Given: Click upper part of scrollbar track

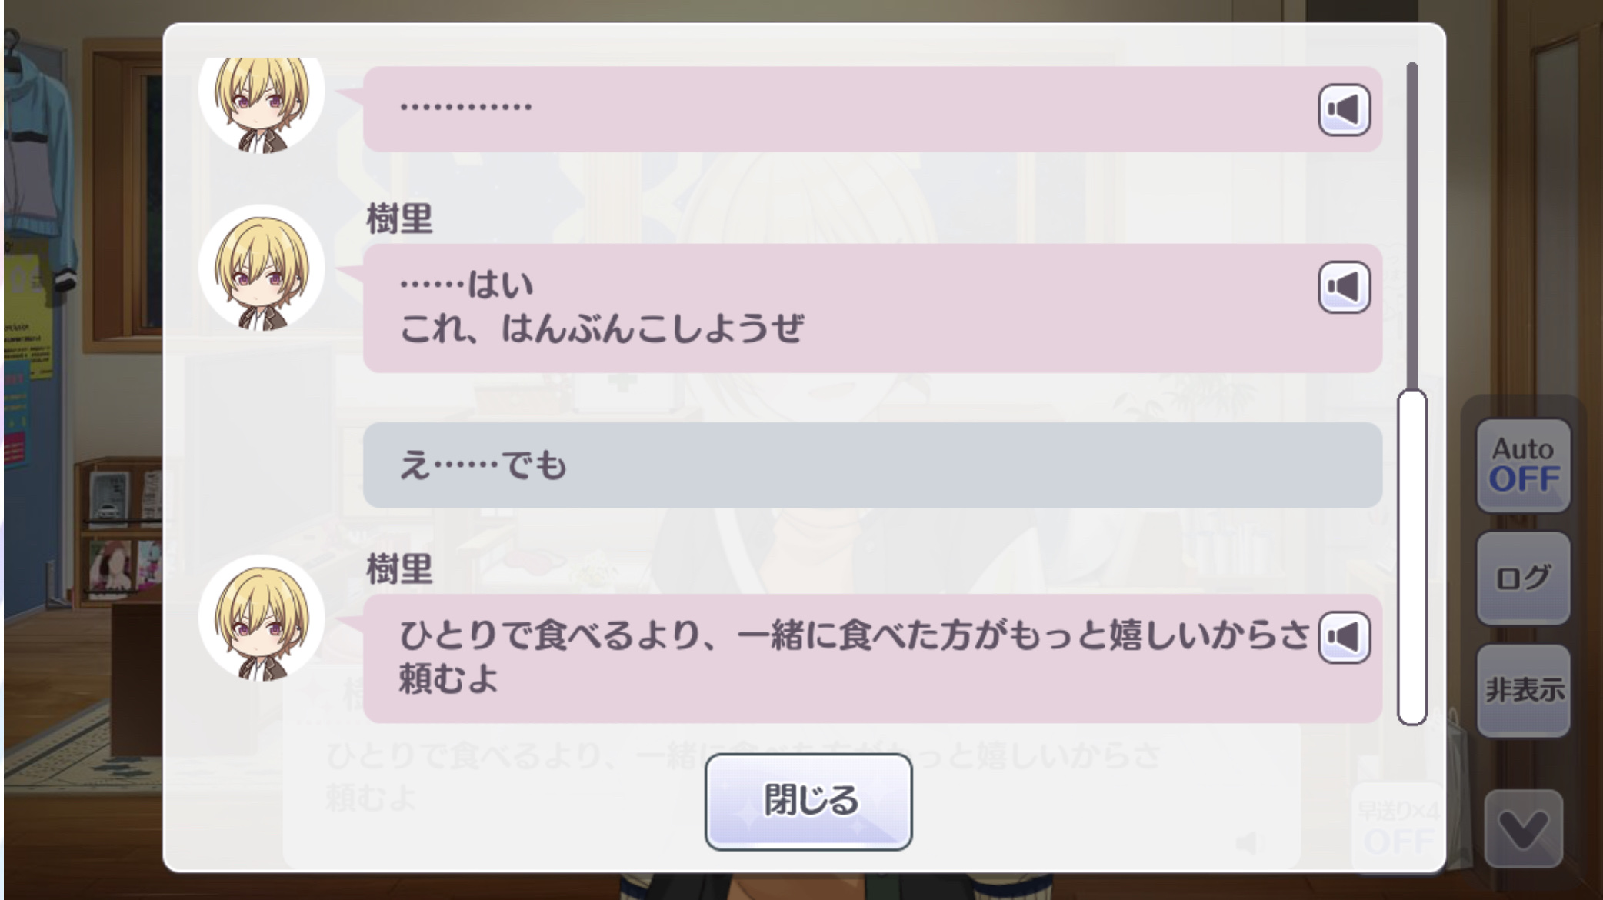Looking at the screenshot, I should pos(1412,223).
